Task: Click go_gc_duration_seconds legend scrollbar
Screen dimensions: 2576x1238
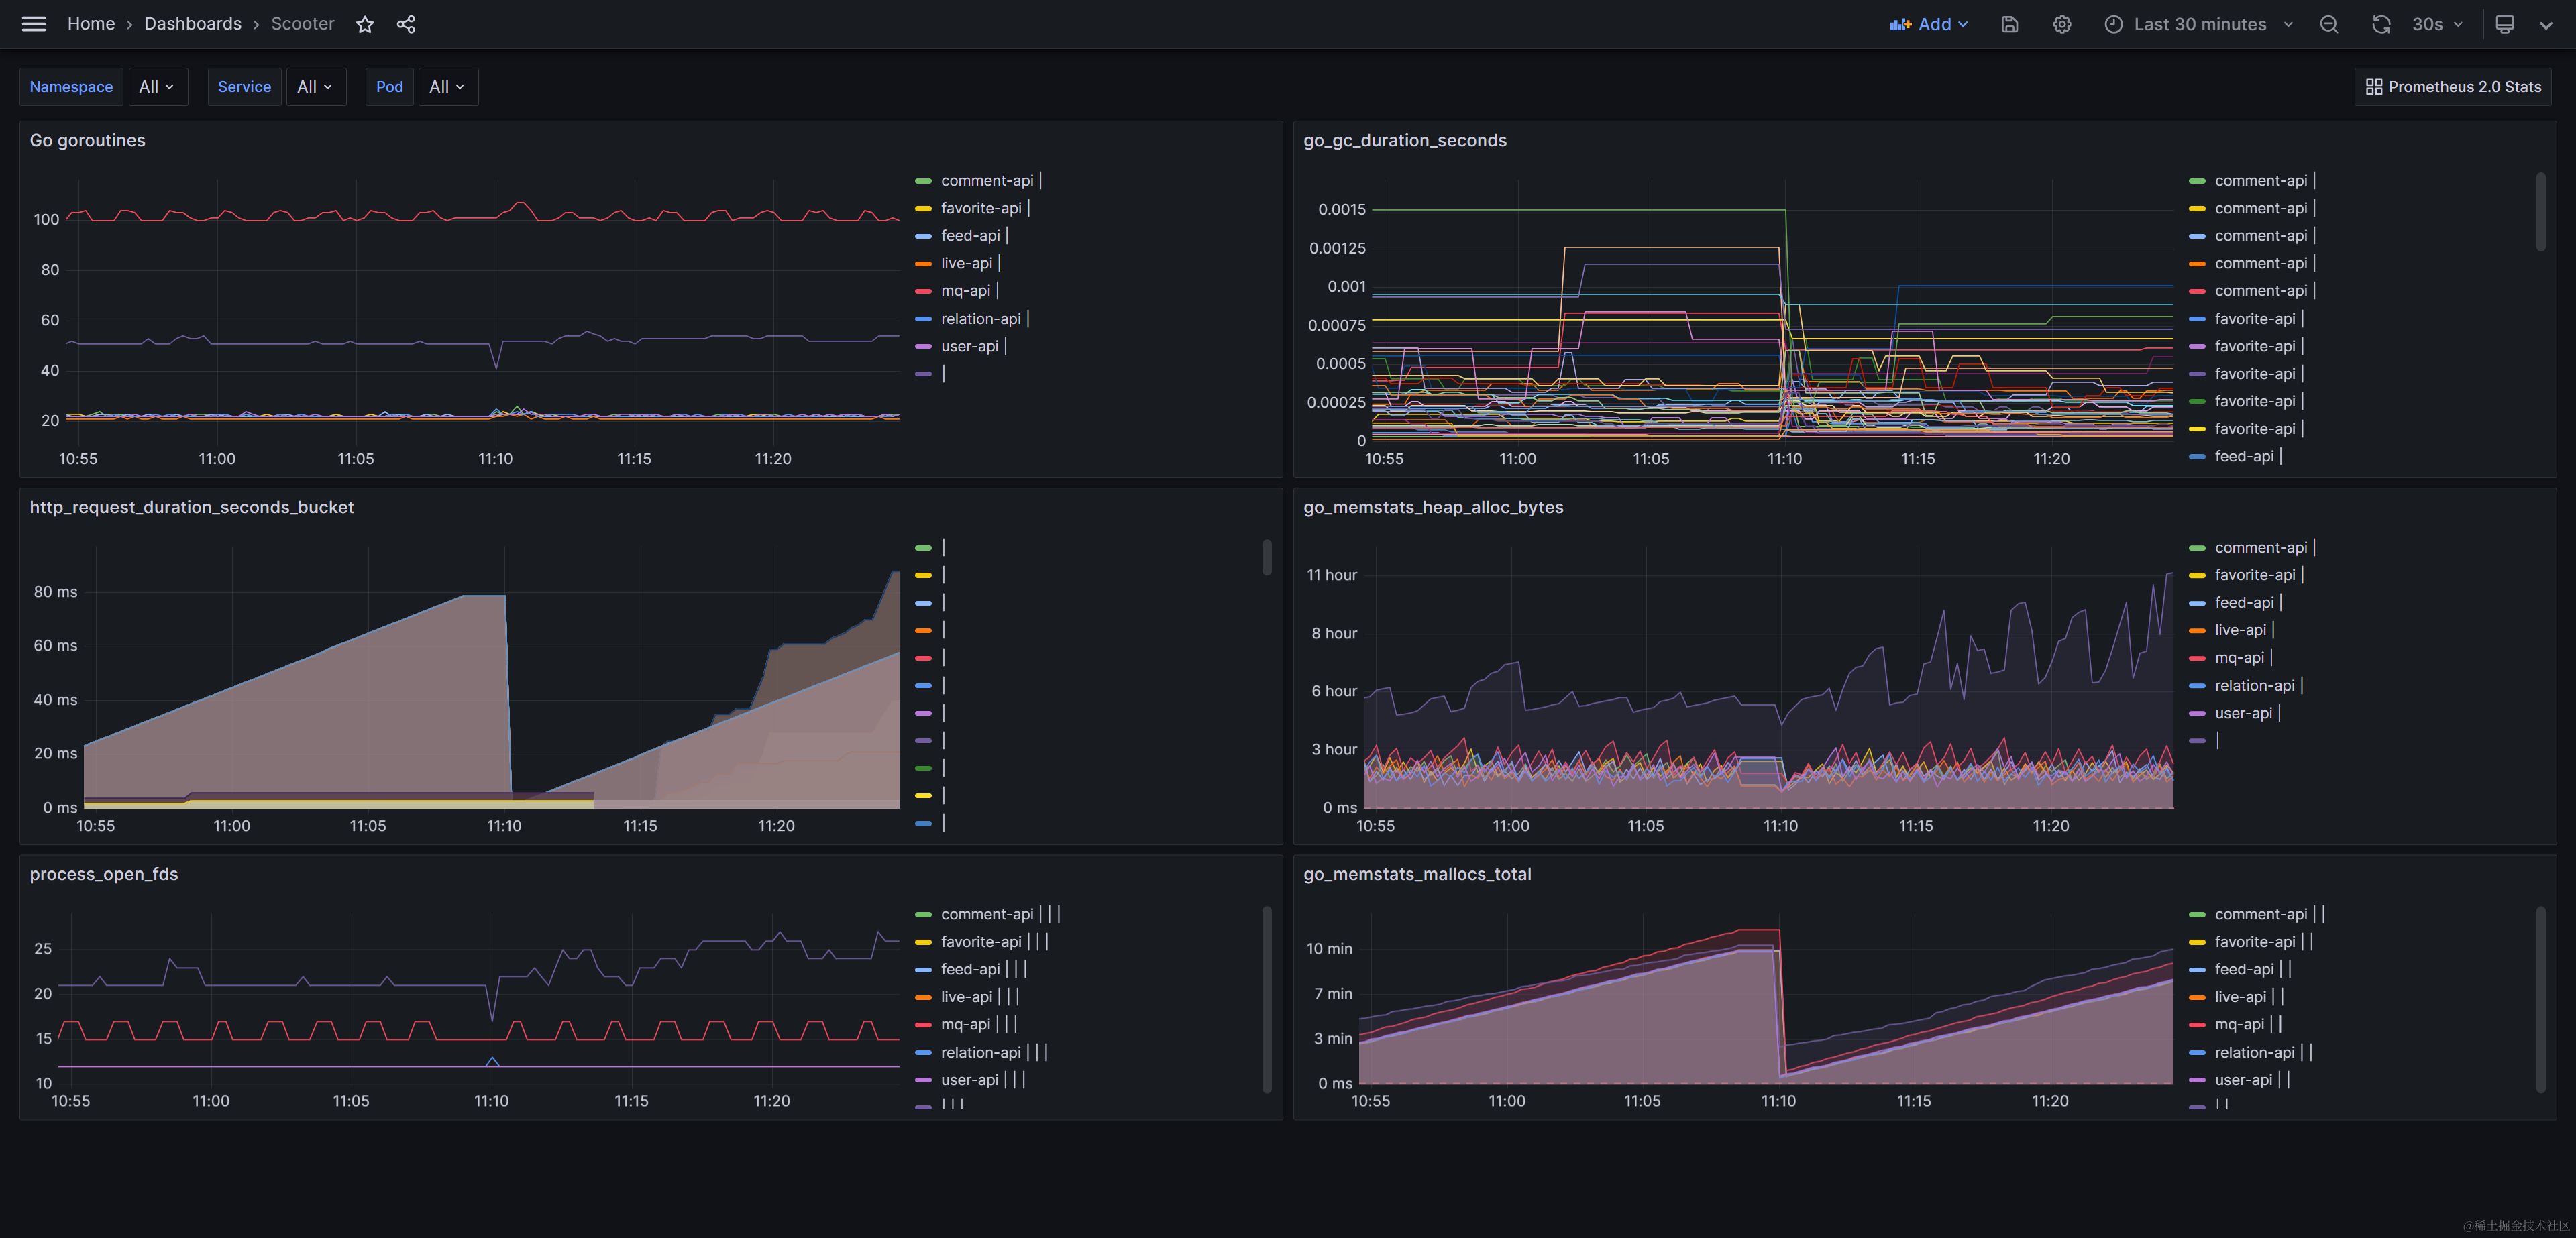Action: [x=2541, y=212]
